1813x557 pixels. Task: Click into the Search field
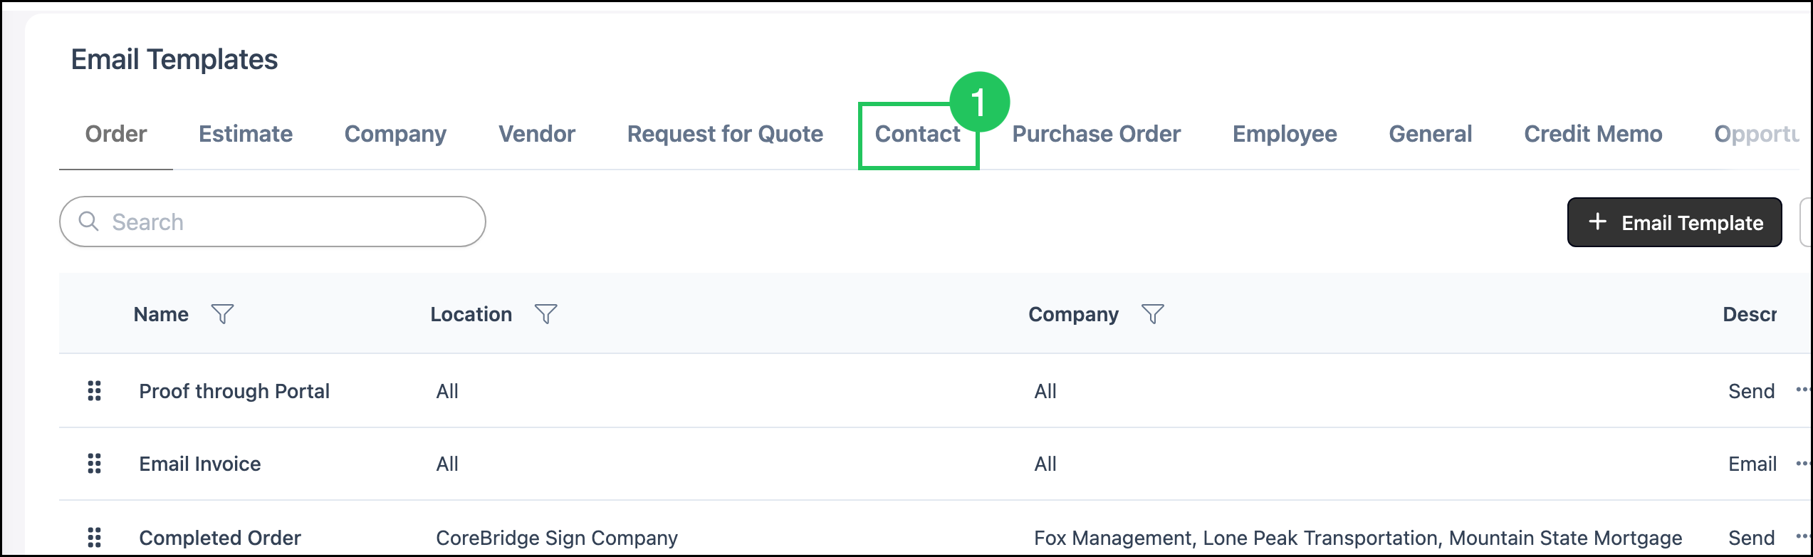[273, 222]
